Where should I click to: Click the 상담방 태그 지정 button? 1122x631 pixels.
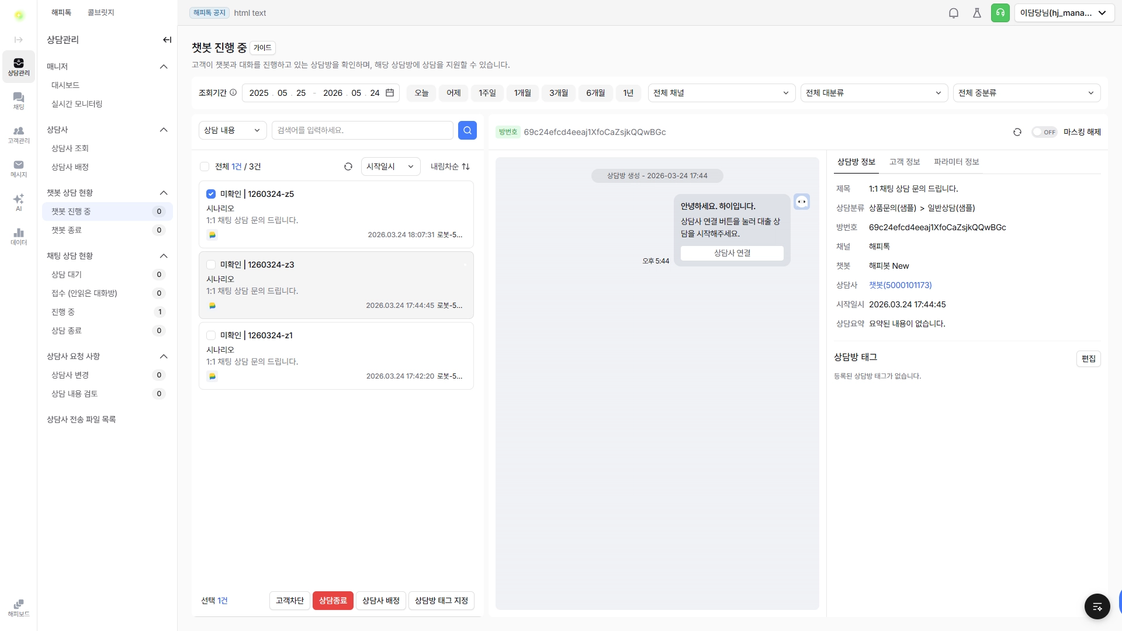pos(441,601)
